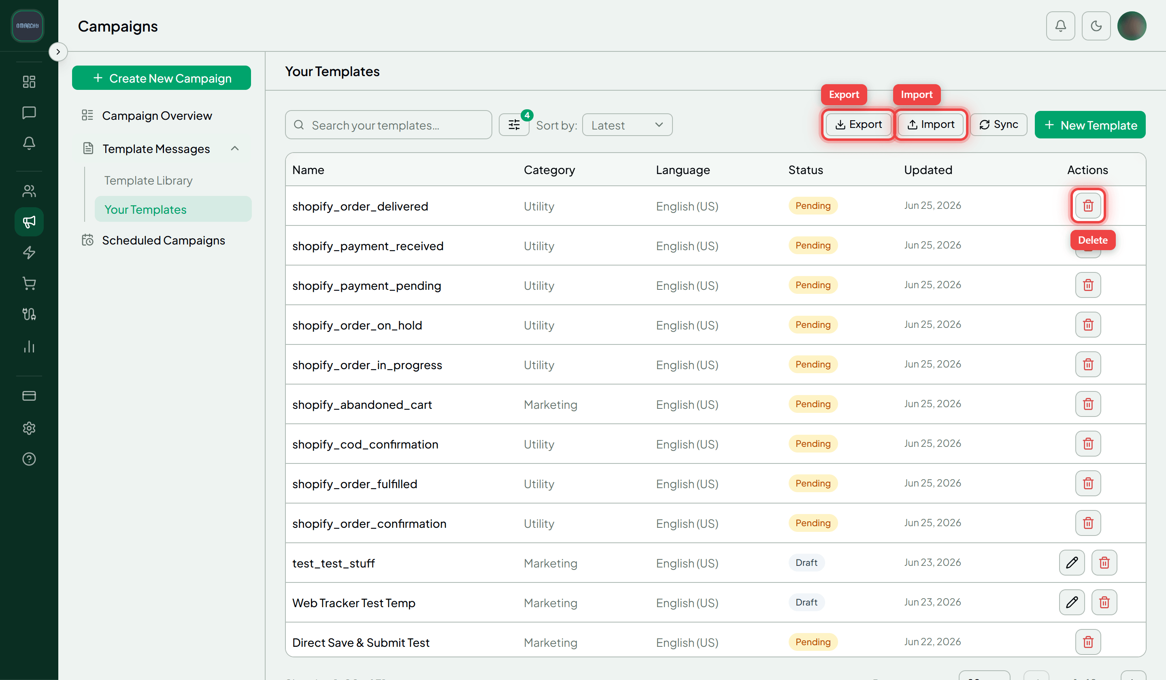Viewport: 1166px width, 680px height.
Task: Toggle dark mode with moon icon
Action: click(x=1096, y=26)
